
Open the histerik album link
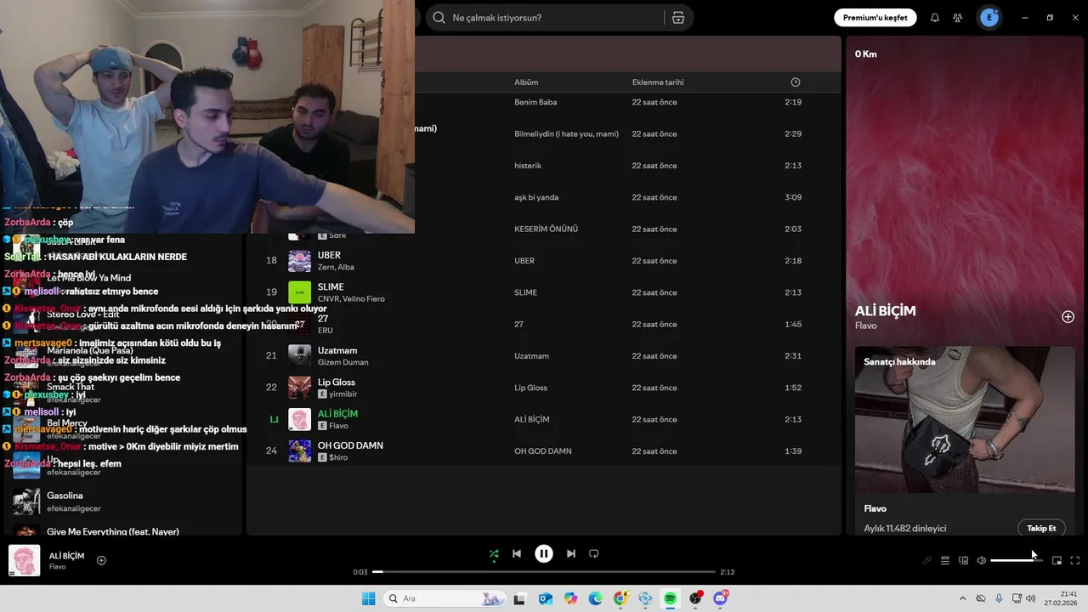coord(528,166)
